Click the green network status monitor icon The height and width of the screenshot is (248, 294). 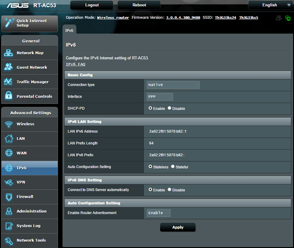point(288,18)
